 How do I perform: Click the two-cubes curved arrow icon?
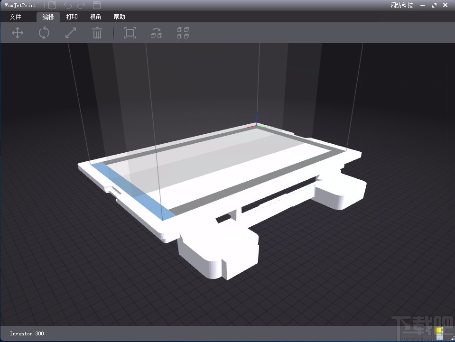[x=157, y=33]
